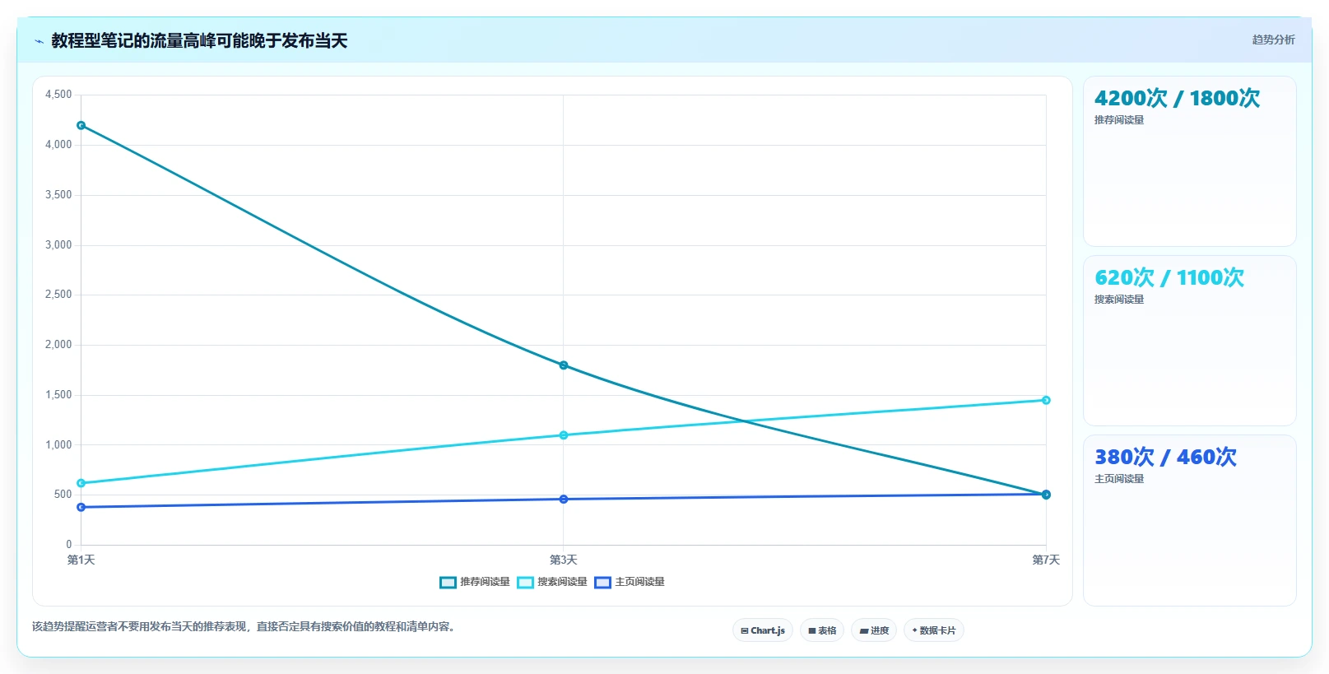This screenshot has width=1329, height=674.
Task: Click the footnote text starting with 该趋势提醒运营者
Action: coord(244,627)
